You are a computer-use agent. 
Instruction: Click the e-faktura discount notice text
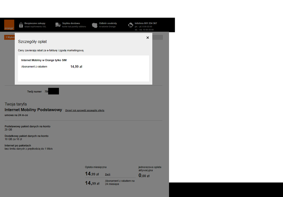[51, 50]
